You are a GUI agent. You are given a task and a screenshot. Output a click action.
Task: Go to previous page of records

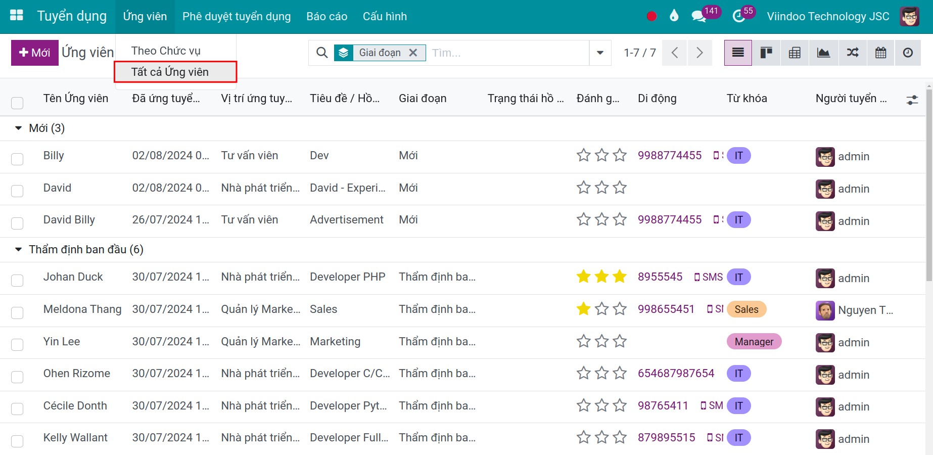tap(675, 53)
